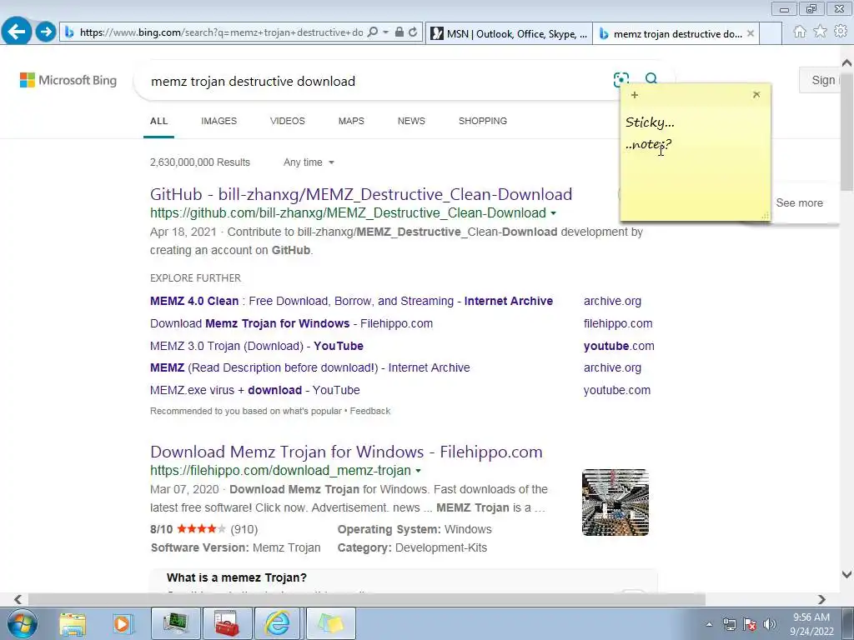Open Download Memz Trojan for Windows Filehippo explore link
The width and height of the screenshot is (854, 640).
(x=291, y=323)
